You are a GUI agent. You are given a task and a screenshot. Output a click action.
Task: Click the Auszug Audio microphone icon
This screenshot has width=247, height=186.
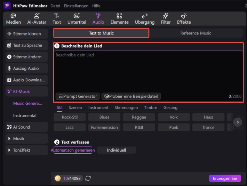9,68
